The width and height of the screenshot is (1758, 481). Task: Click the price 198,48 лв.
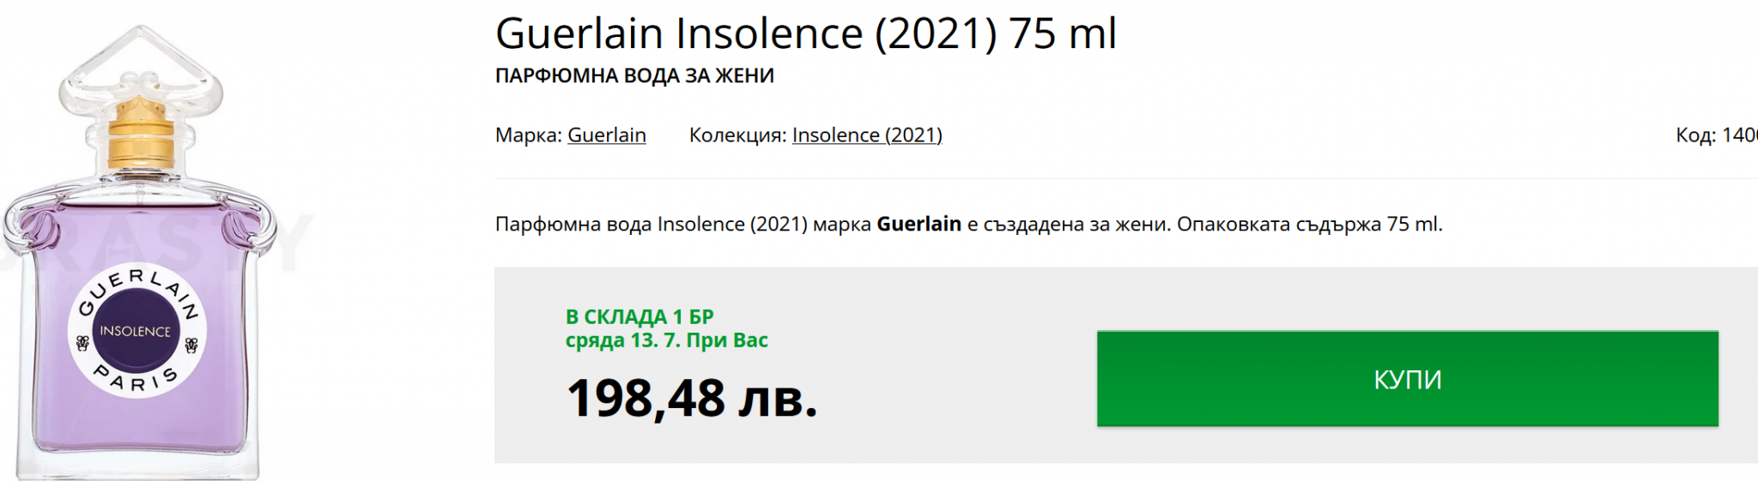click(692, 399)
